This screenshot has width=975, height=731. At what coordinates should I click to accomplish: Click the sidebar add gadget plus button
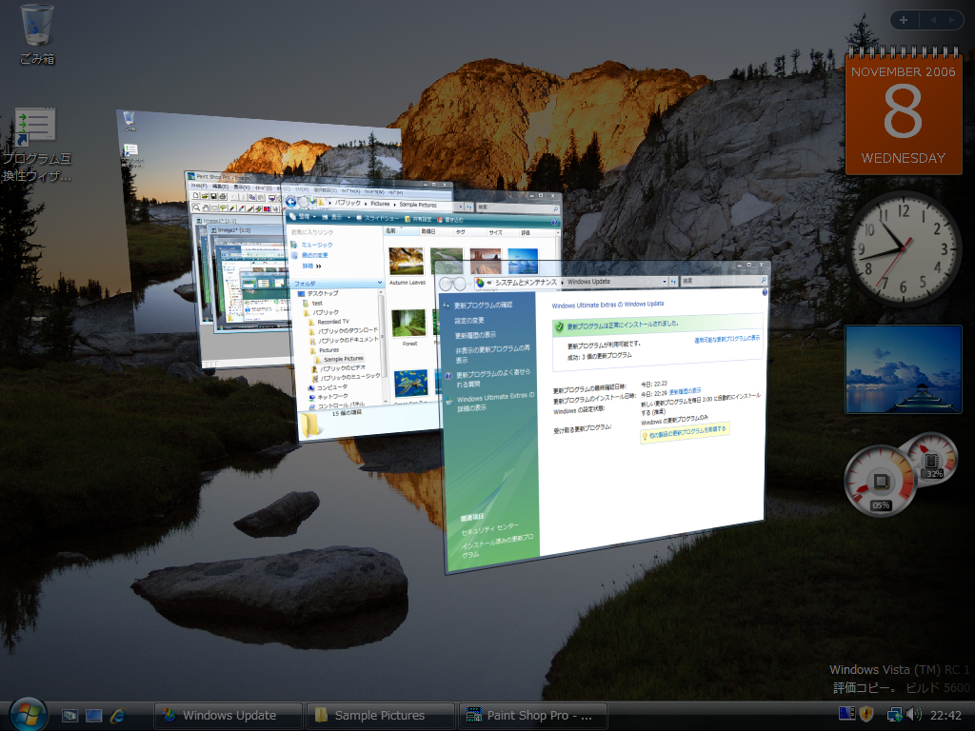pyautogui.click(x=904, y=20)
